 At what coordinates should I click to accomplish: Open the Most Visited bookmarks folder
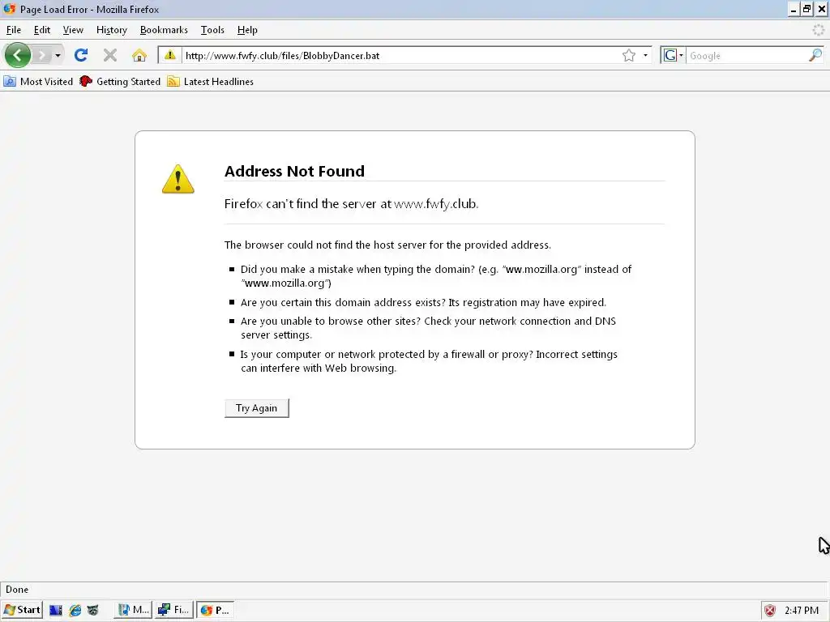(38, 82)
